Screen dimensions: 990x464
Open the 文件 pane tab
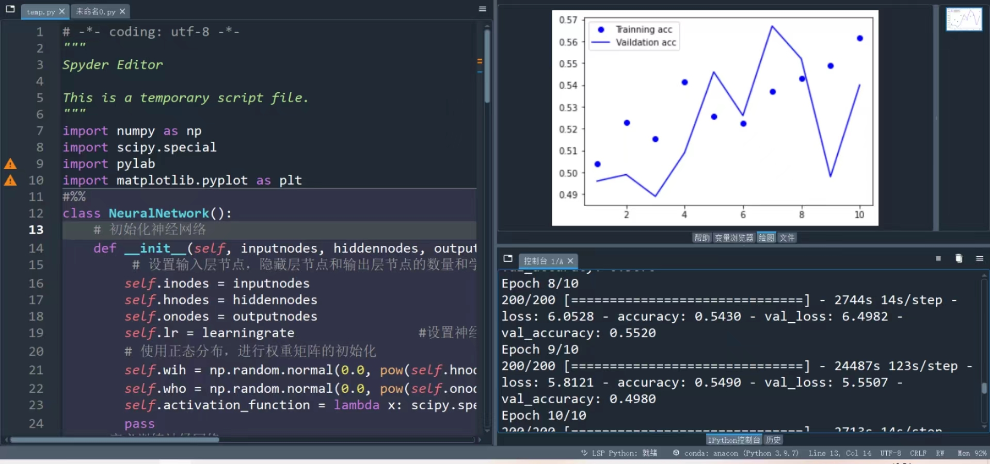[787, 238]
